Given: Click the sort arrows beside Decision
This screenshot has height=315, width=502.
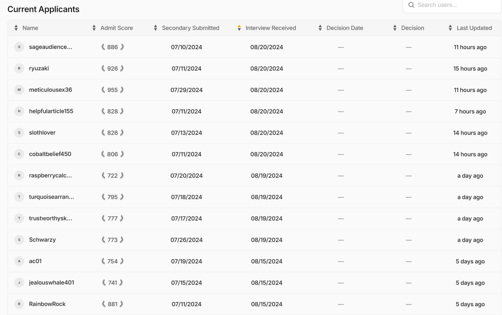Looking at the screenshot, I should click(395, 28).
